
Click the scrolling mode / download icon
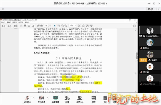(x=91, y=26)
